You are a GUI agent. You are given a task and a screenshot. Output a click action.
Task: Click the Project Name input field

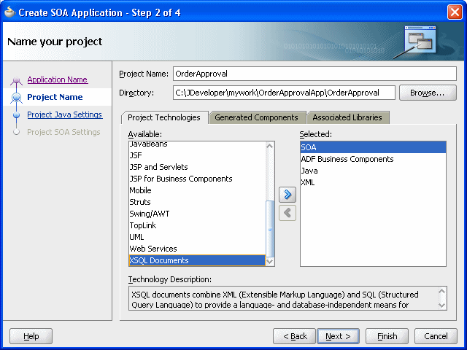click(314, 74)
